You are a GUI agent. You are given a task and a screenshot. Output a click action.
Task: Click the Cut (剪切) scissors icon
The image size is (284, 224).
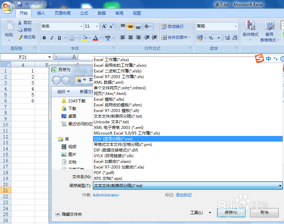coord(20,23)
